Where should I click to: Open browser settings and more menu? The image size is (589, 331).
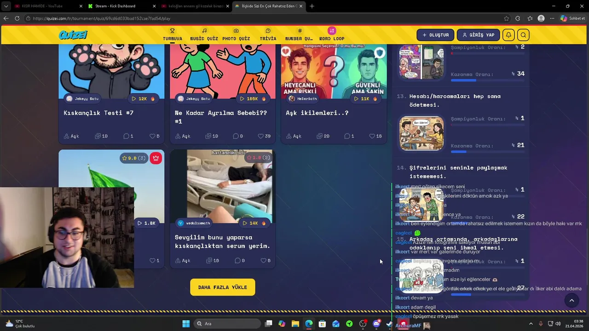[552, 18]
